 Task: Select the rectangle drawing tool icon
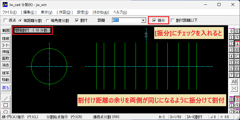click(x=6, y=105)
